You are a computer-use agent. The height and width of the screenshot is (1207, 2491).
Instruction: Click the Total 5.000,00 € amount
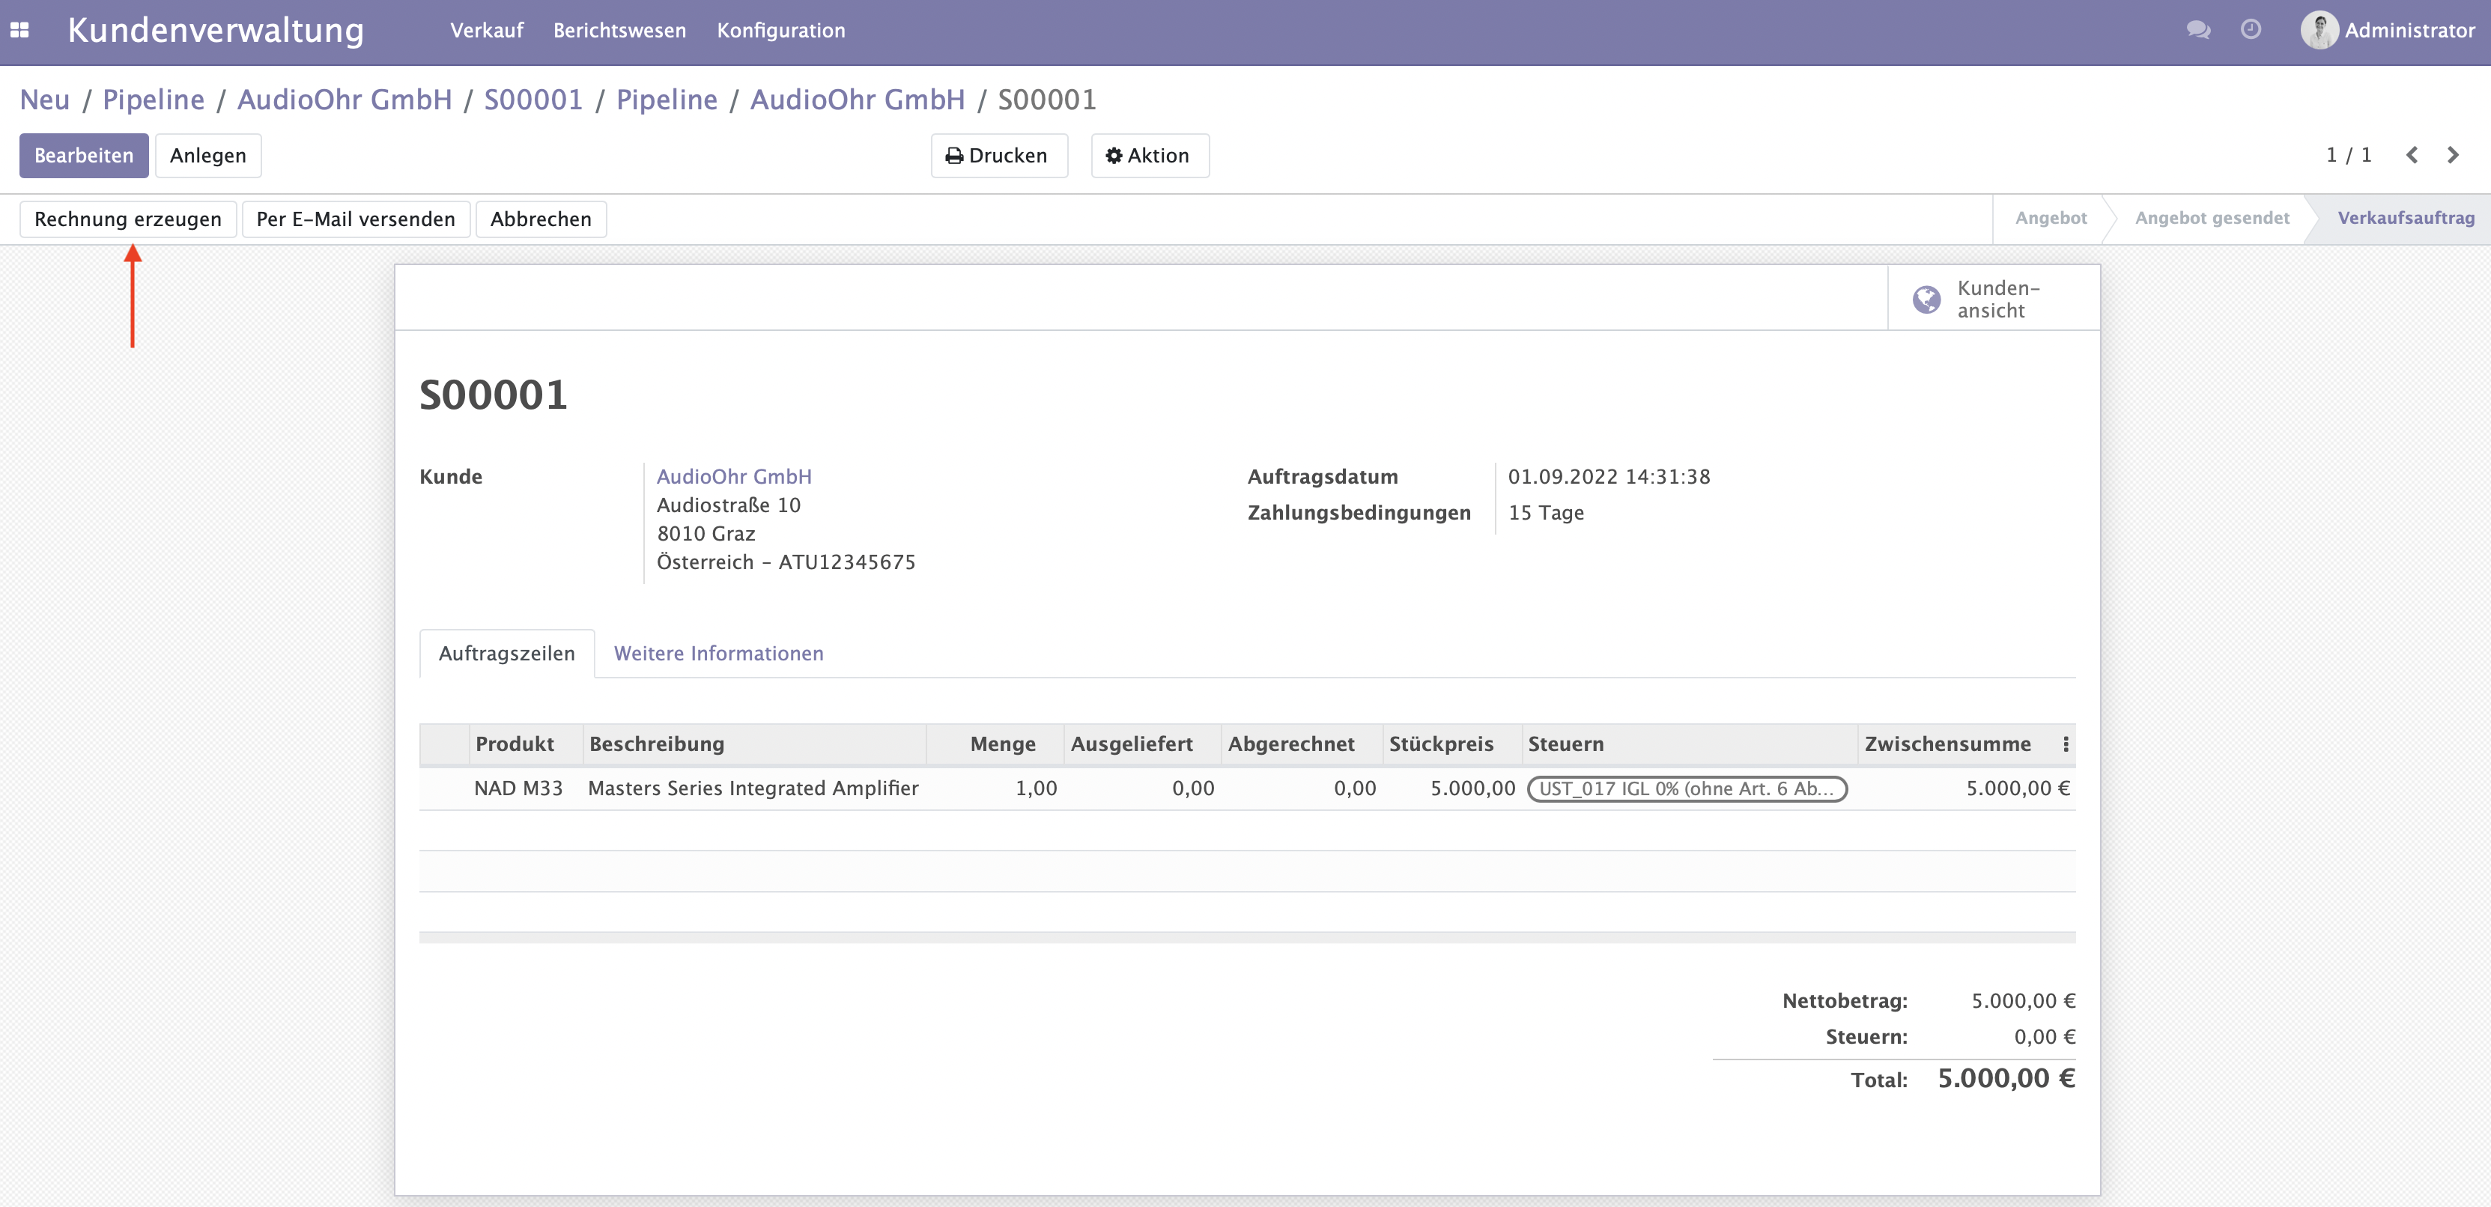coord(2006,1078)
